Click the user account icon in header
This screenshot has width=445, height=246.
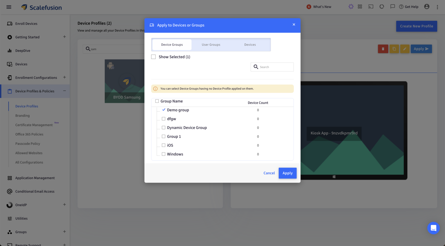(x=427, y=6)
